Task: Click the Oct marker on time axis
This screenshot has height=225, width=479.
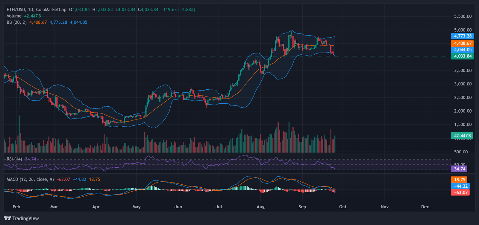Action: point(343,207)
